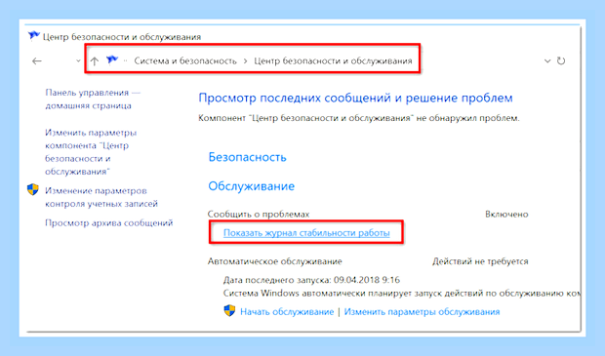
Task: Go back with the left arrow button
Action: pos(37,60)
